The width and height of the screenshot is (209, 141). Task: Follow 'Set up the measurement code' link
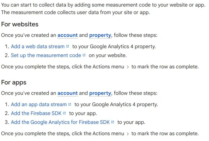(x=46, y=55)
